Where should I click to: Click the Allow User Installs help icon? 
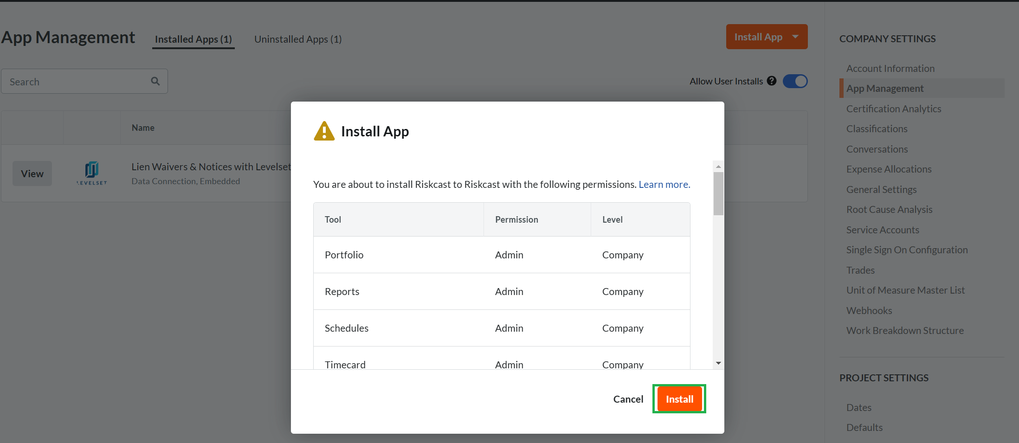tap(772, 81)
